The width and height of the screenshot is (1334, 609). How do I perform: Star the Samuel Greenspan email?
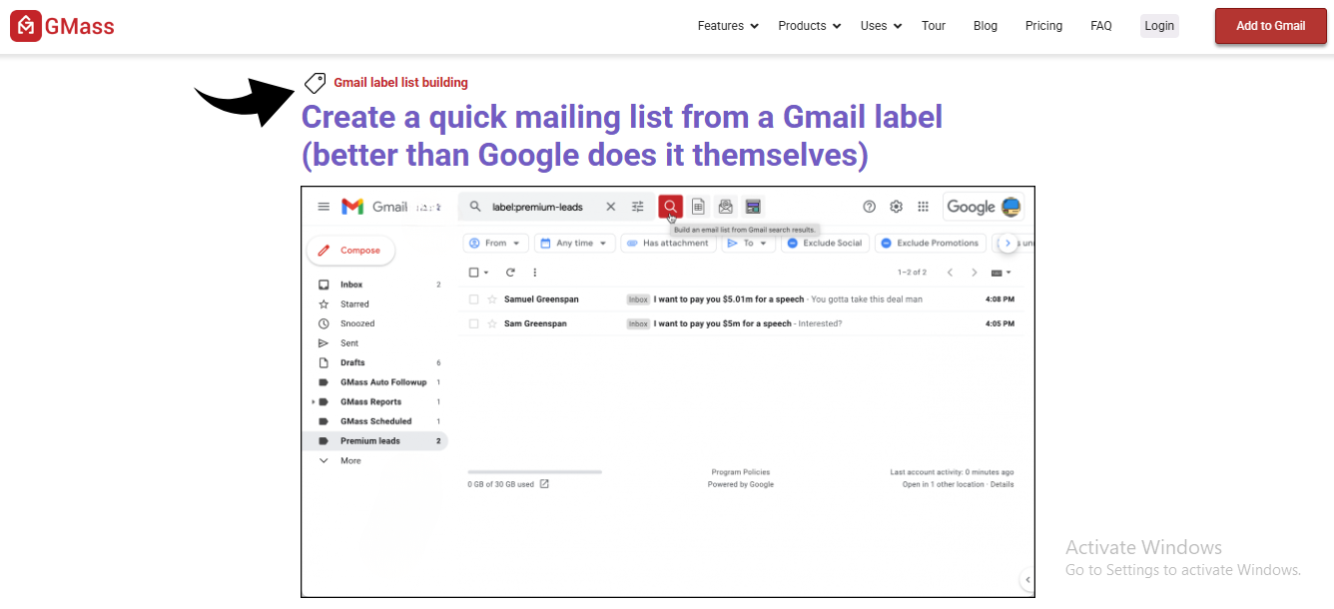tap(492, 299)
